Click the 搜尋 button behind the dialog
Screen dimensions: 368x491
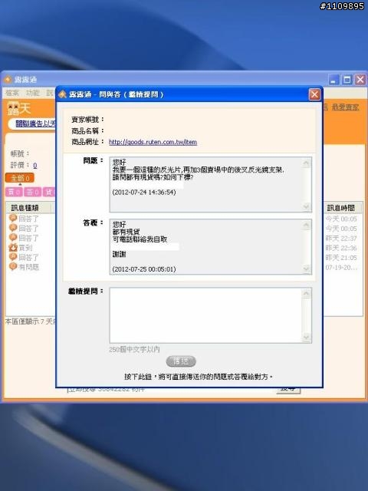288,390
